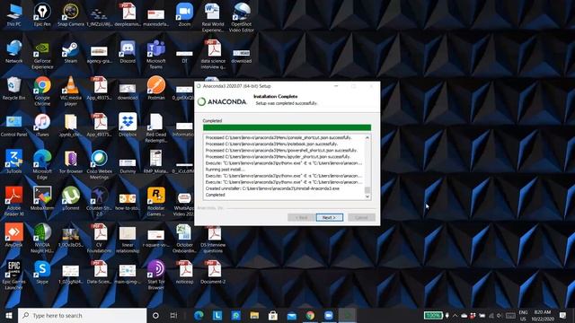The height and width of the screenshot is (323, 575).
Task: Click the installer log scrollbar down arrow
Action: pyautogui.click(x=367, y=196)
